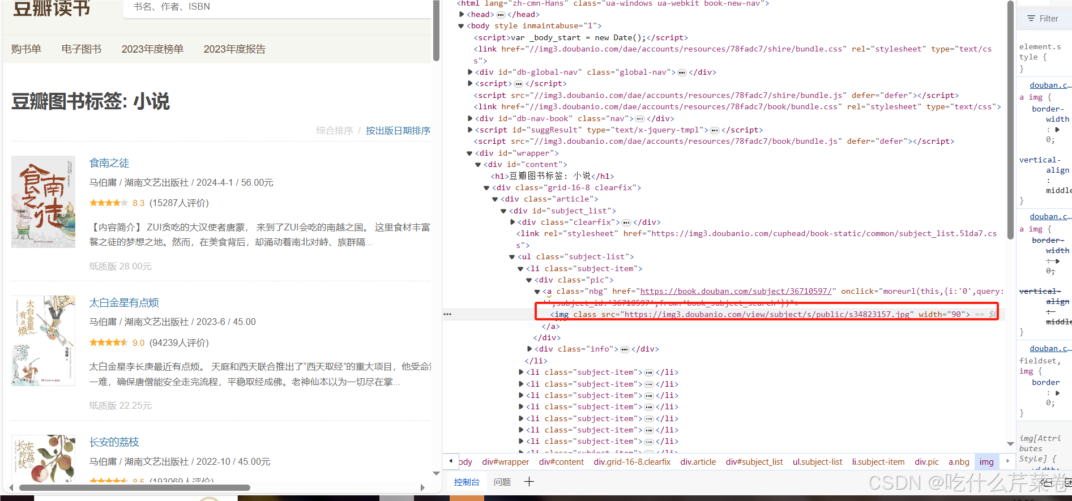Click the down arrow of the DOM tree scrollbar
Viewport: 1072px width, 501px height.
point(1010,444)
